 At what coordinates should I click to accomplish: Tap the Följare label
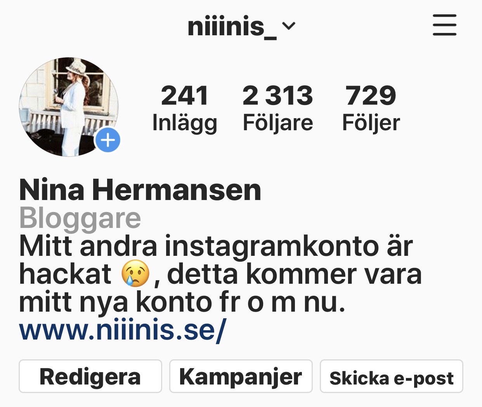coord(277,123)
